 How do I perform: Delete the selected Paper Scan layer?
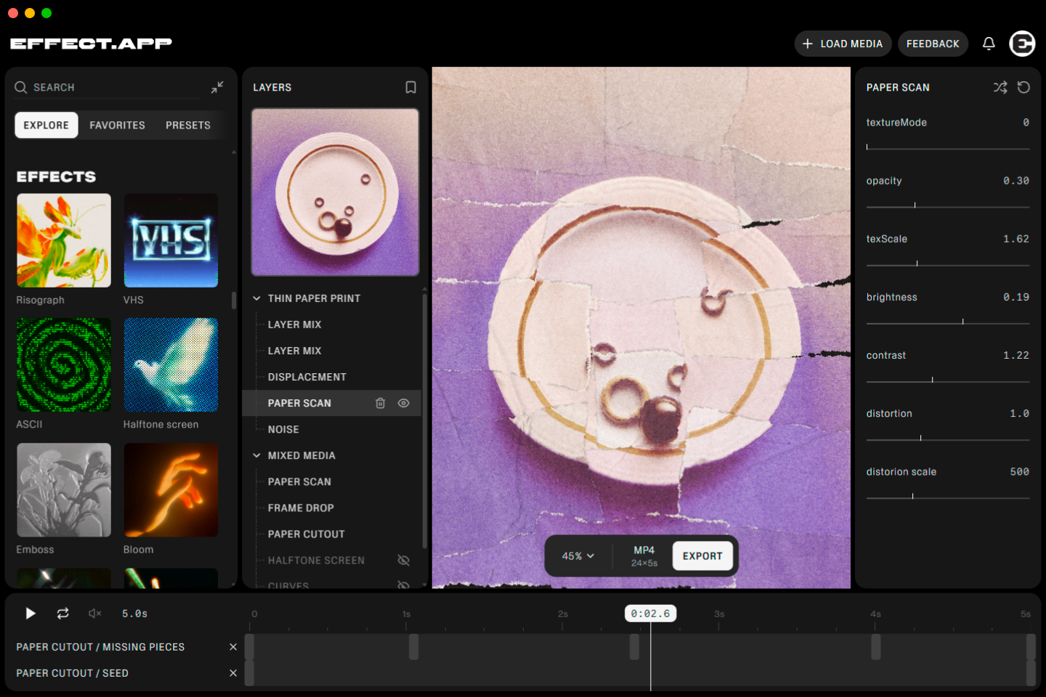coord(380,403)
